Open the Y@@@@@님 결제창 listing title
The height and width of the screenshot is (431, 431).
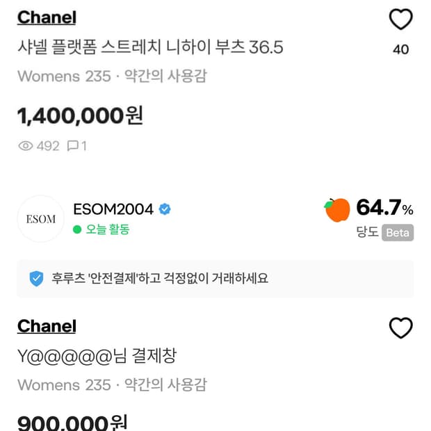pos(97,356)
